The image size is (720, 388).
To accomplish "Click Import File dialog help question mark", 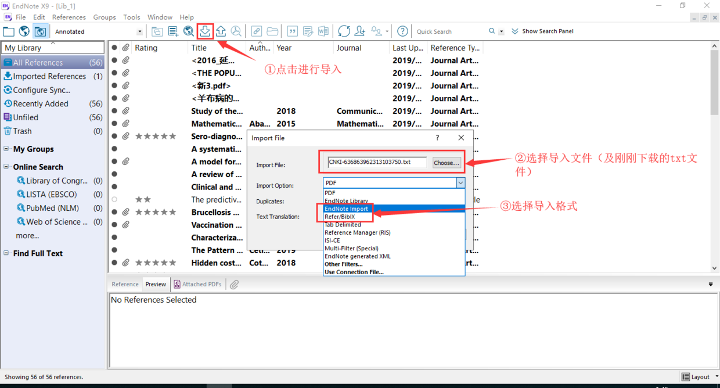I will tap(437, 138).
